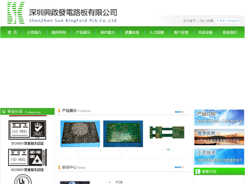
Task: Open the flex-rigid PCB product thumbnail
Action: (167, 132)
